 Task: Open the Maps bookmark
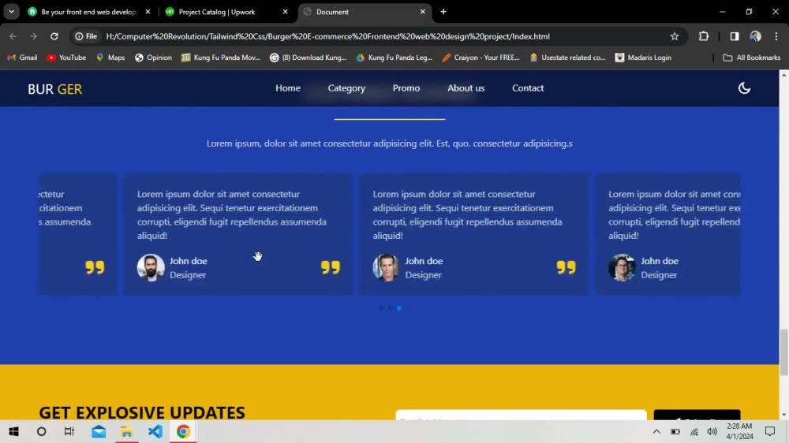[x=110, y=58]
